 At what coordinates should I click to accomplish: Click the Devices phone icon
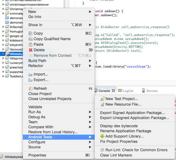pyautogui.click(x=144, y=91)
